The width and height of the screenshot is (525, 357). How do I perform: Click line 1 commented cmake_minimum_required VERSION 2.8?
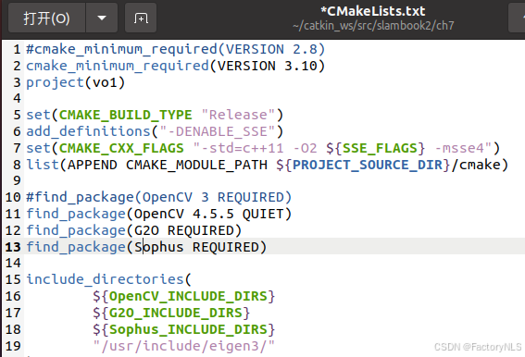pyautogui.click(x=175, y=50)
